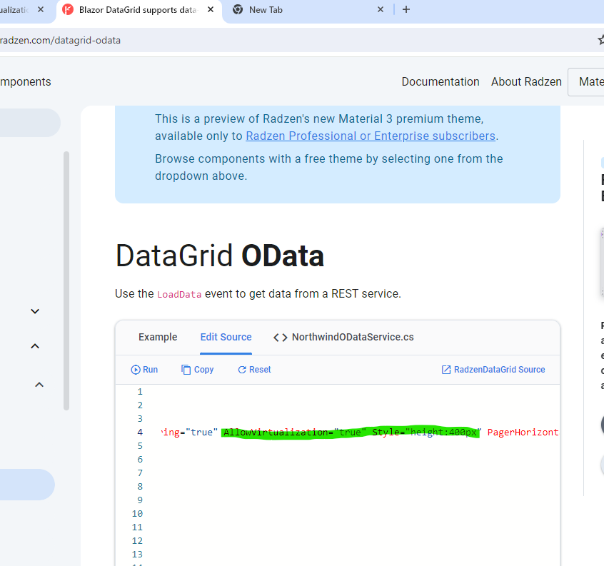Reset the source code editor
Screen dimensions: 604x566
pyautogui.click(x=254, y=370)
